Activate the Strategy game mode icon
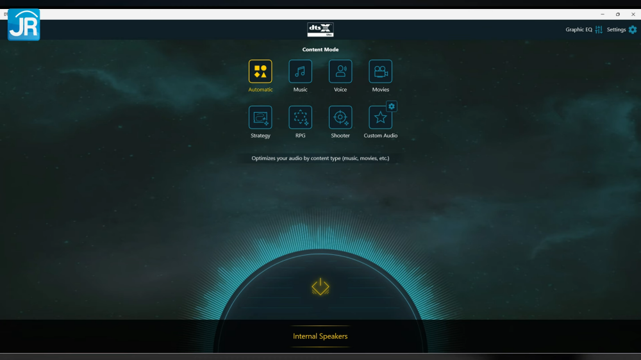The height and width of the screenshot is (360, 641). tap(260, 117)
